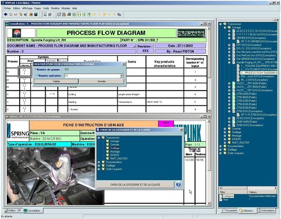
Task: Select Spindle Forging LH_RH tree item
Action: point(257,62)
